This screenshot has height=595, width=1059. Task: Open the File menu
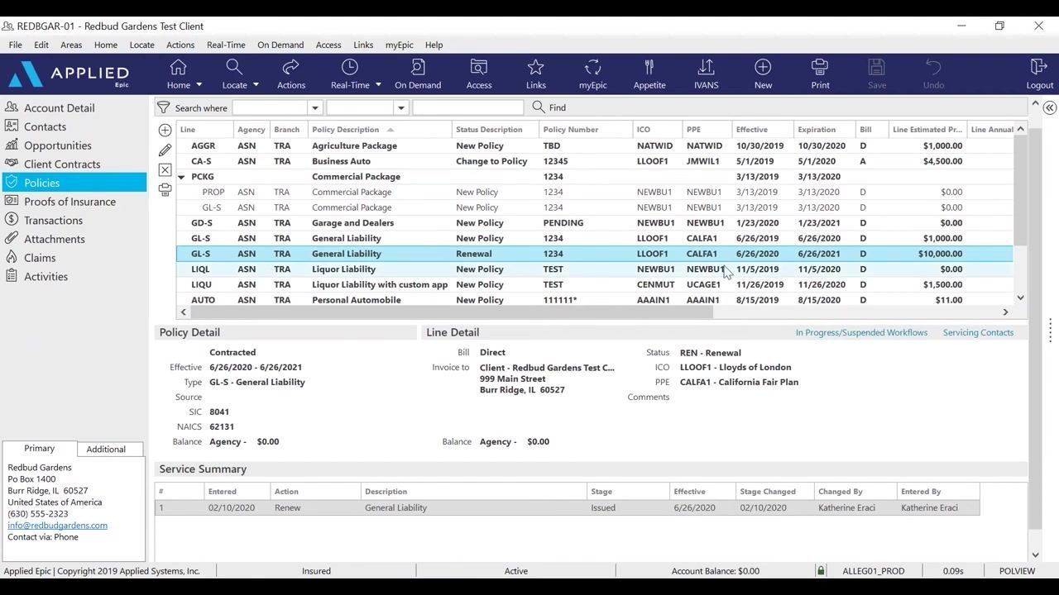[x=16, y=45]
